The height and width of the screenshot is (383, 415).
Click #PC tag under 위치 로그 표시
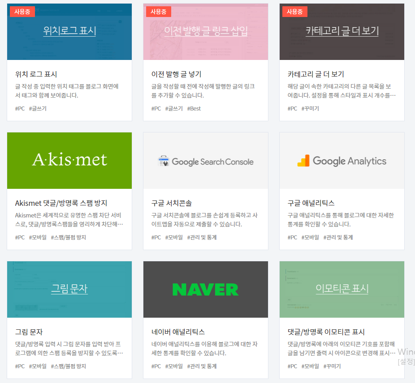(20, 109)
